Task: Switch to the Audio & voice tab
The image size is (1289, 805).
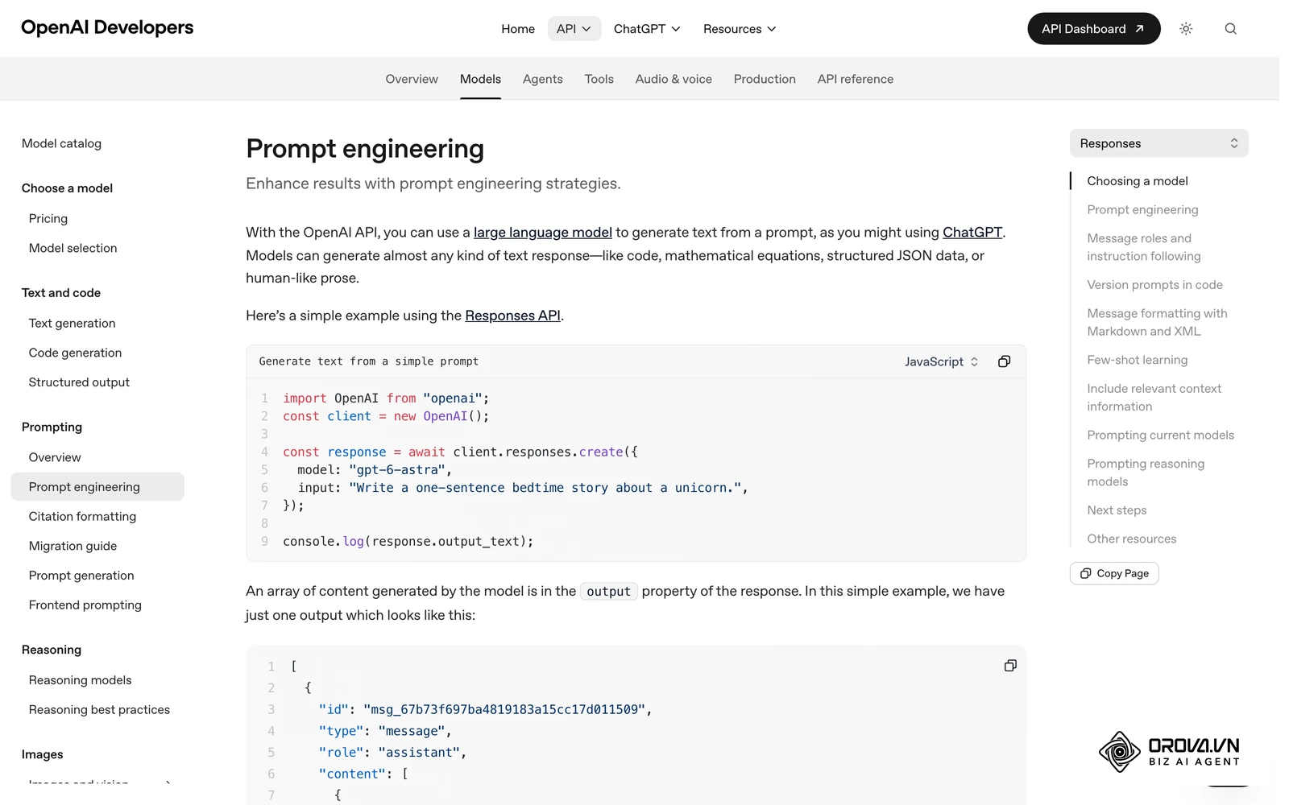Action: pos(674,79)
